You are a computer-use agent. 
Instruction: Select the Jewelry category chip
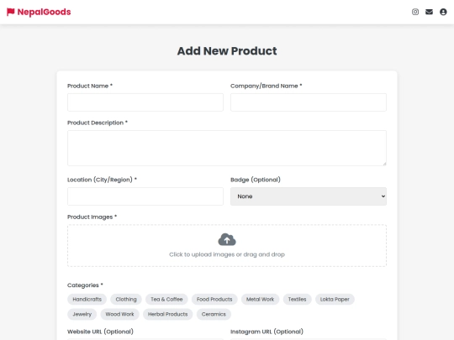[82, 314]
